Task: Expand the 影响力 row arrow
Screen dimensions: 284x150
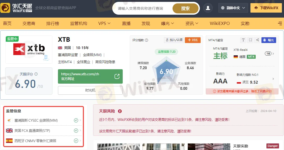Action: pos(273,79)
